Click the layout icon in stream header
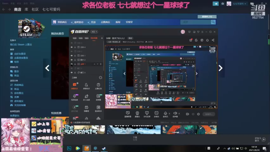Viewport: 270px width, 152px height. [x=202, y=40]
